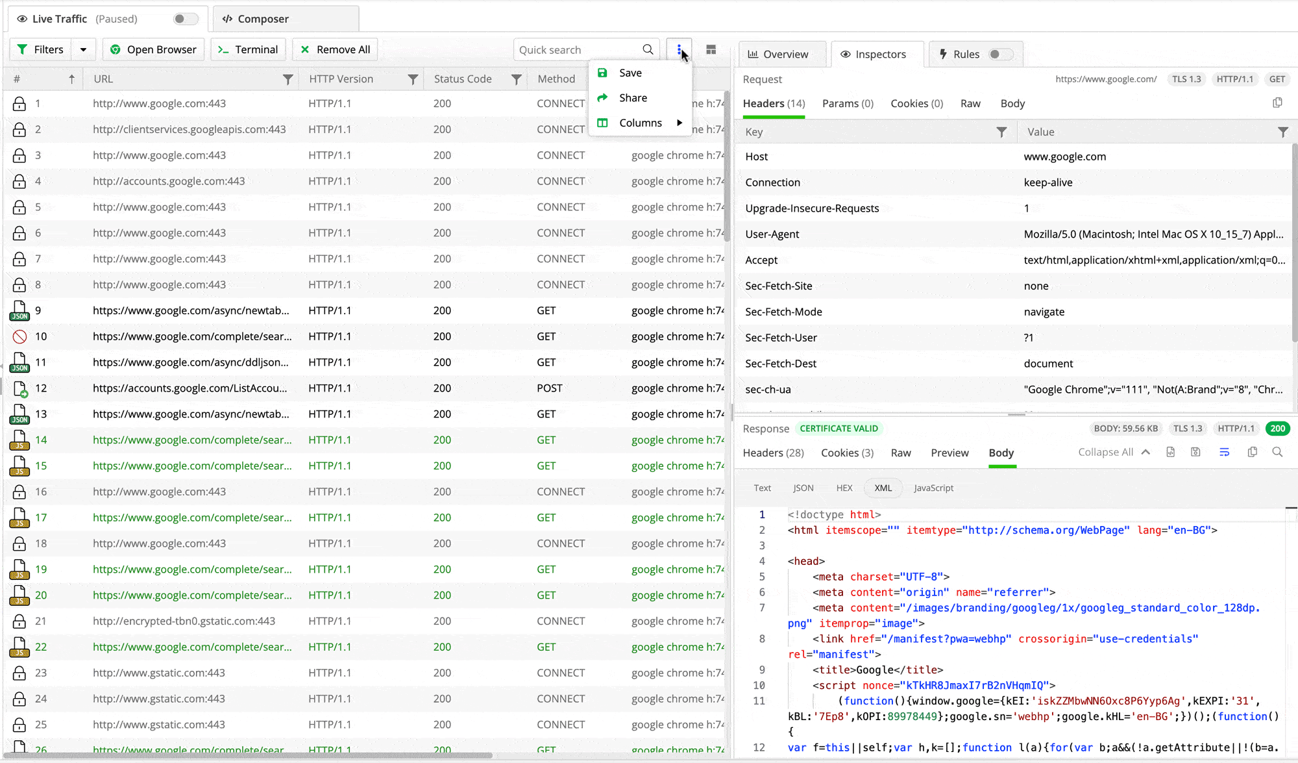Click the horizontal scrollbar below the sessions list
The width and height of the screenshot is (1298, 763).
pos(249,755)
